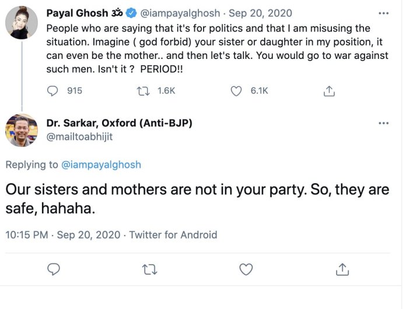Image resolution: width=406 pixels, height=309 pixels.
Task: Reply to Dr. Sarkar's tweet
Action: 54,269
